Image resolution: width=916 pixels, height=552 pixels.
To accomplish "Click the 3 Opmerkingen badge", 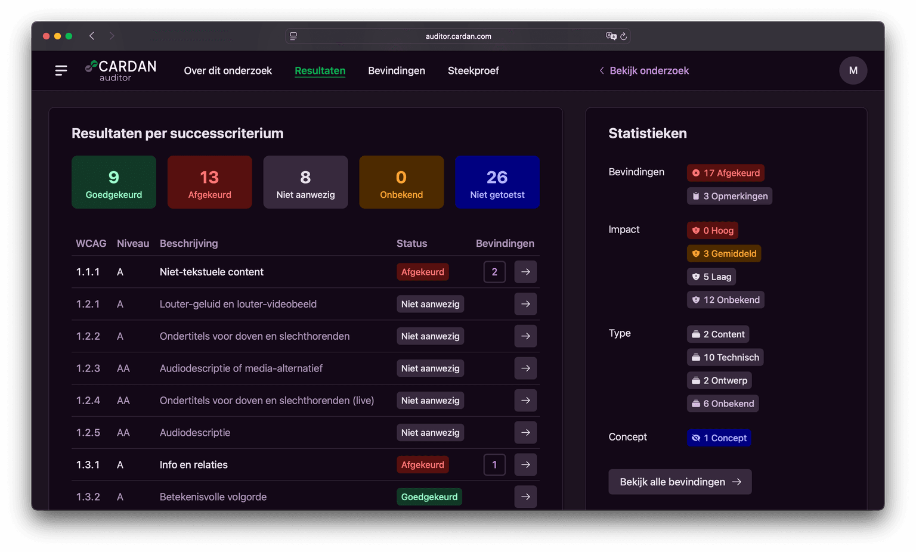I will tap(729, 196).
